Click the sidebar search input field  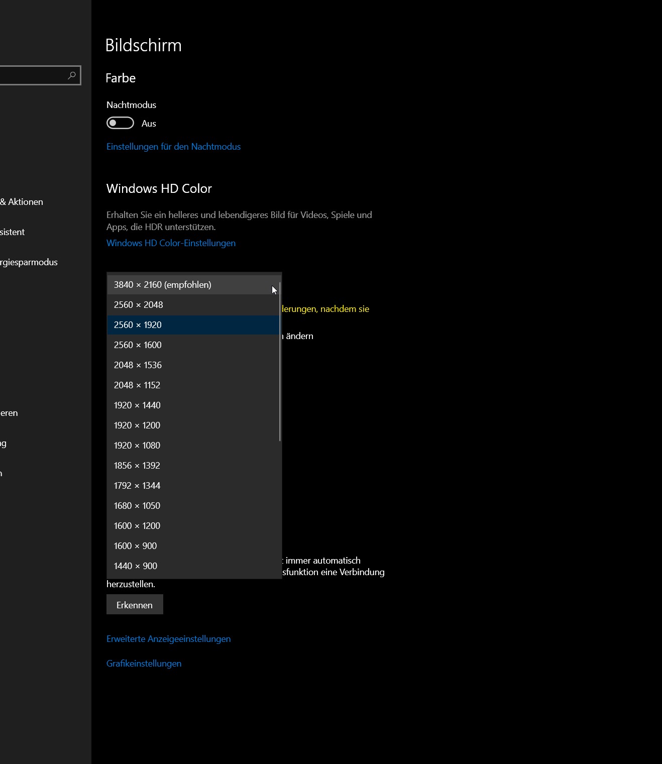(33, 75)
